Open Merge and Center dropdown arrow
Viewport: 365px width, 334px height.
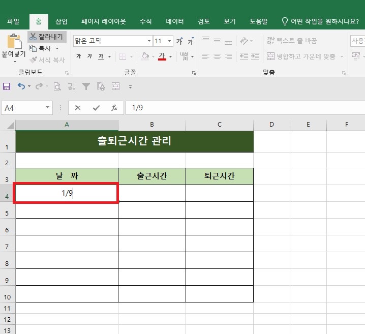pos(342,56)
